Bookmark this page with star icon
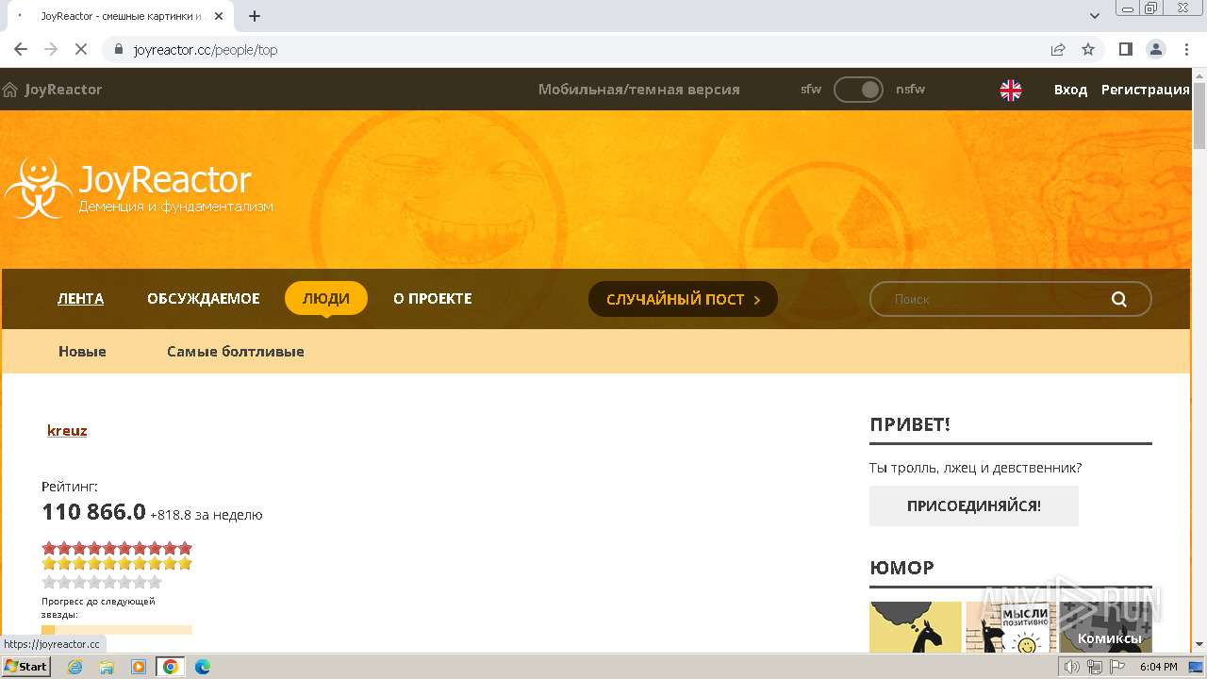This screenshot has width=1207, height=679. click(x=1088, y=50)
